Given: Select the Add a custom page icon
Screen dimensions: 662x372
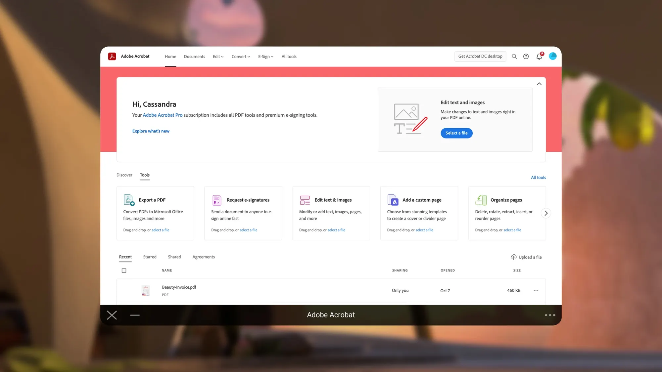Looking at the screenshot, I should point(393,200).
